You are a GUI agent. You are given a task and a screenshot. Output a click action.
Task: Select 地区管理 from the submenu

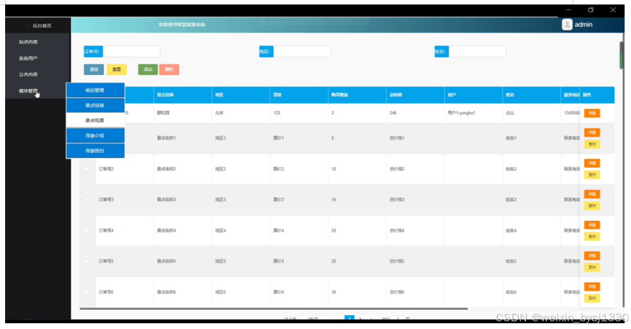(95, 90)
